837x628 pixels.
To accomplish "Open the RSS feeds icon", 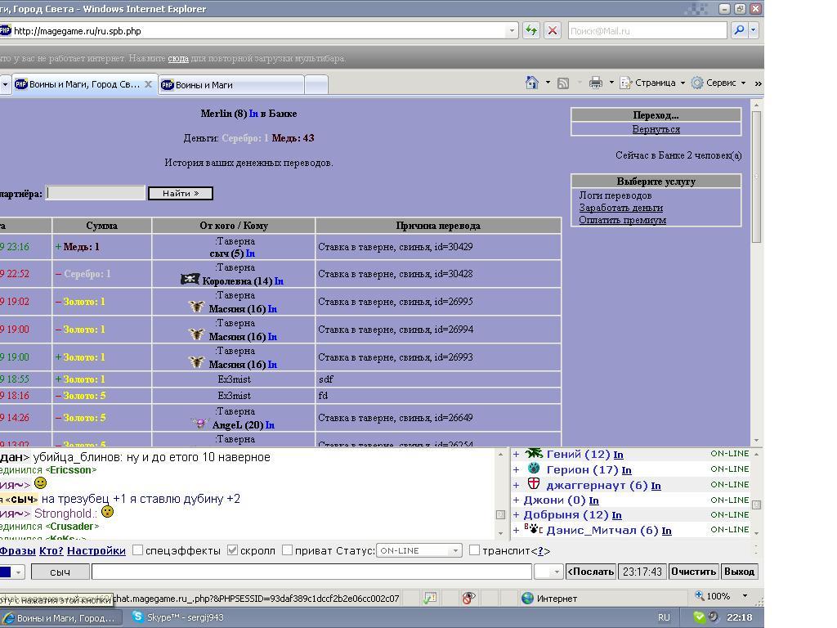I will click(562, 83).
